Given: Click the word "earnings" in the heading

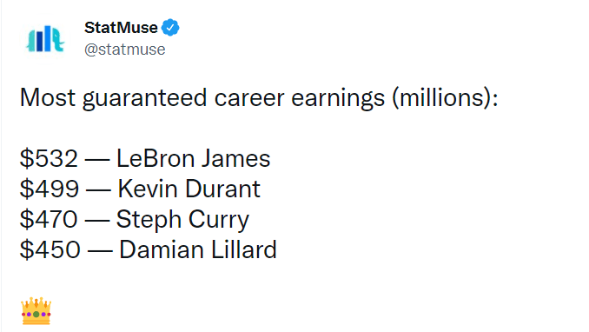Looking at the screenshot, I should point(338,99).
